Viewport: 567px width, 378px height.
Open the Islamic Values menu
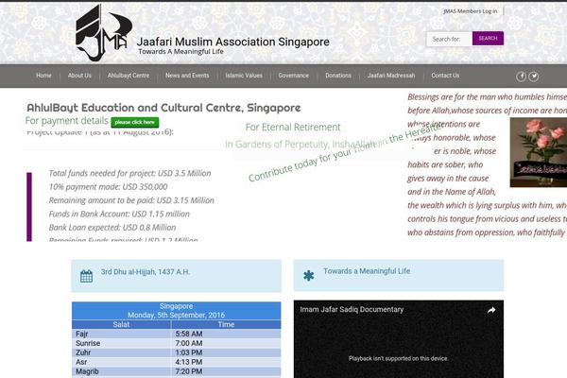point(244,76)
